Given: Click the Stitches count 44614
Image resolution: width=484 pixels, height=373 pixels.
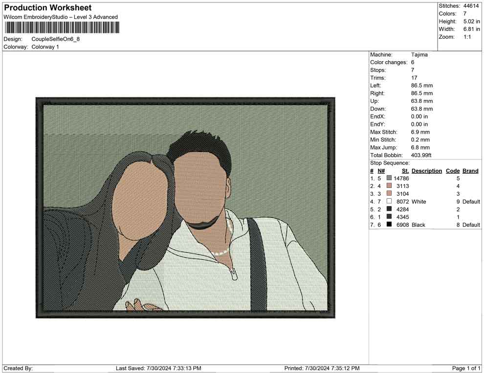Looking at the screenshot, I should click(471, 5).
